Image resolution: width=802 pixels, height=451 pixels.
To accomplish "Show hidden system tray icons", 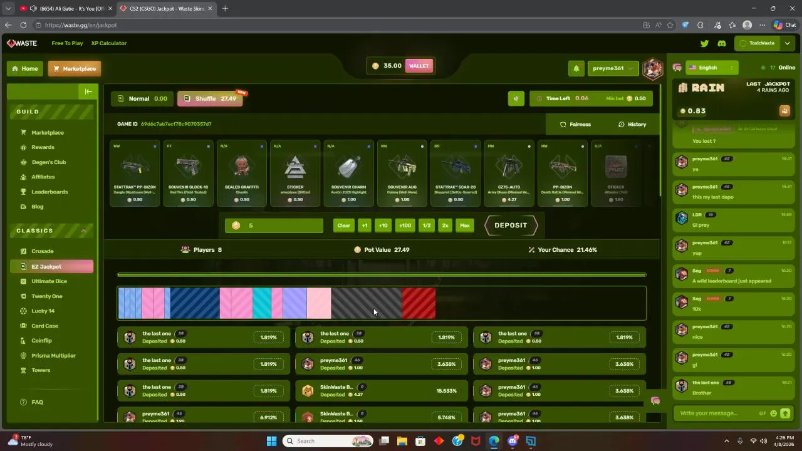I will [x=727, y=441].
